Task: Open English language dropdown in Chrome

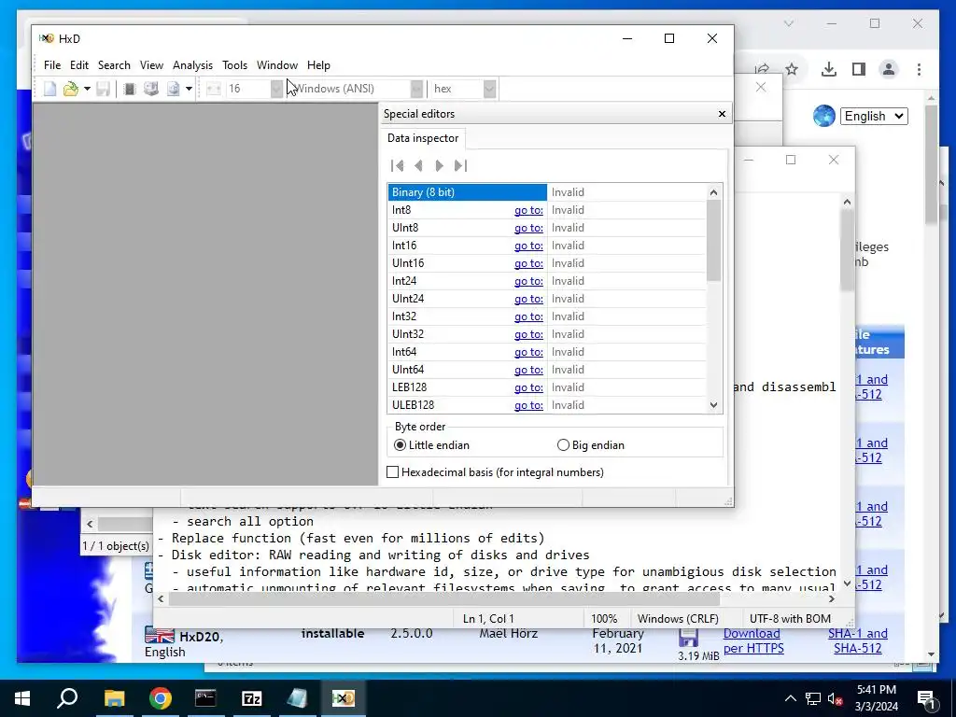Action: click(x=874, y=117)
